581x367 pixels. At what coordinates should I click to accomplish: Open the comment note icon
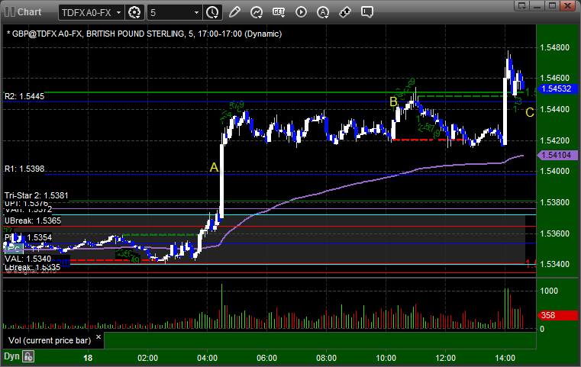click(x=366, y=12)
